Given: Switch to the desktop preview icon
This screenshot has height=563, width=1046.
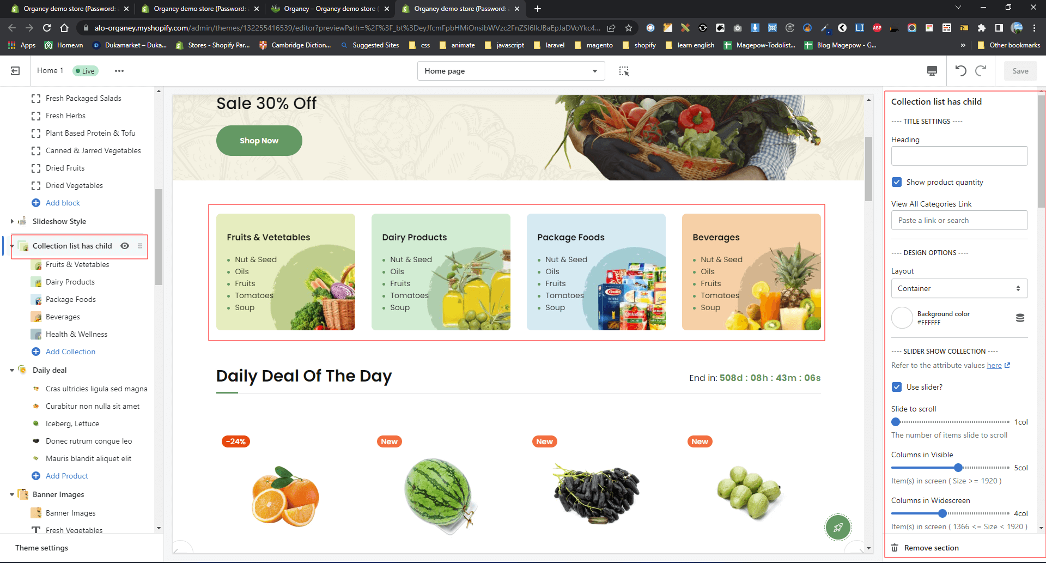Looking at the screenshot, I should coord(932,71).
